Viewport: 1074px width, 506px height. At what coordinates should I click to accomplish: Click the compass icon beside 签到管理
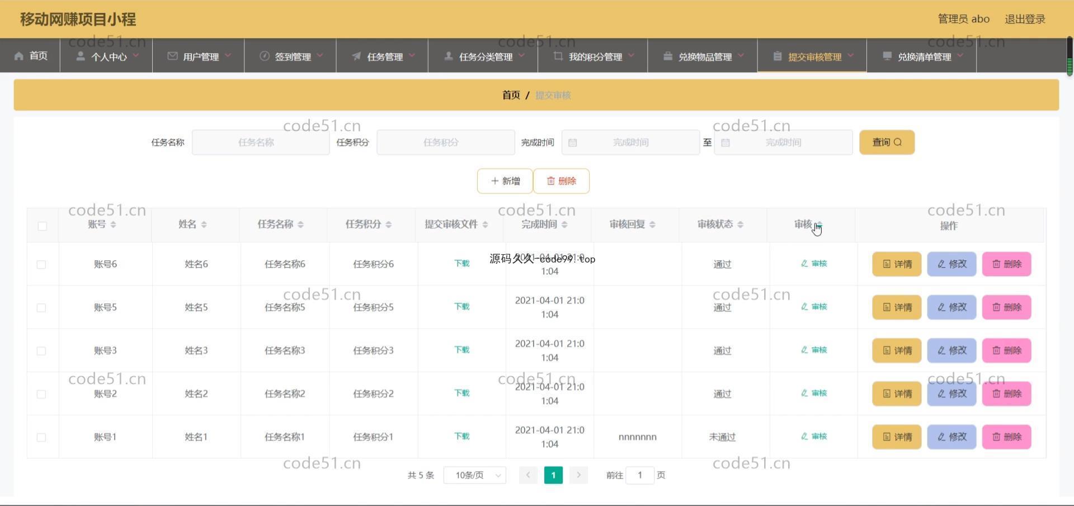click(265, 56)
